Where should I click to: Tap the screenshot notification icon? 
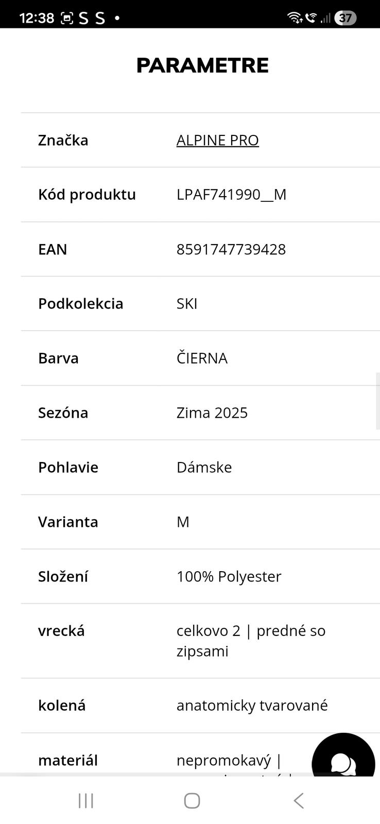pyautogui.click(x=67, y=18)
